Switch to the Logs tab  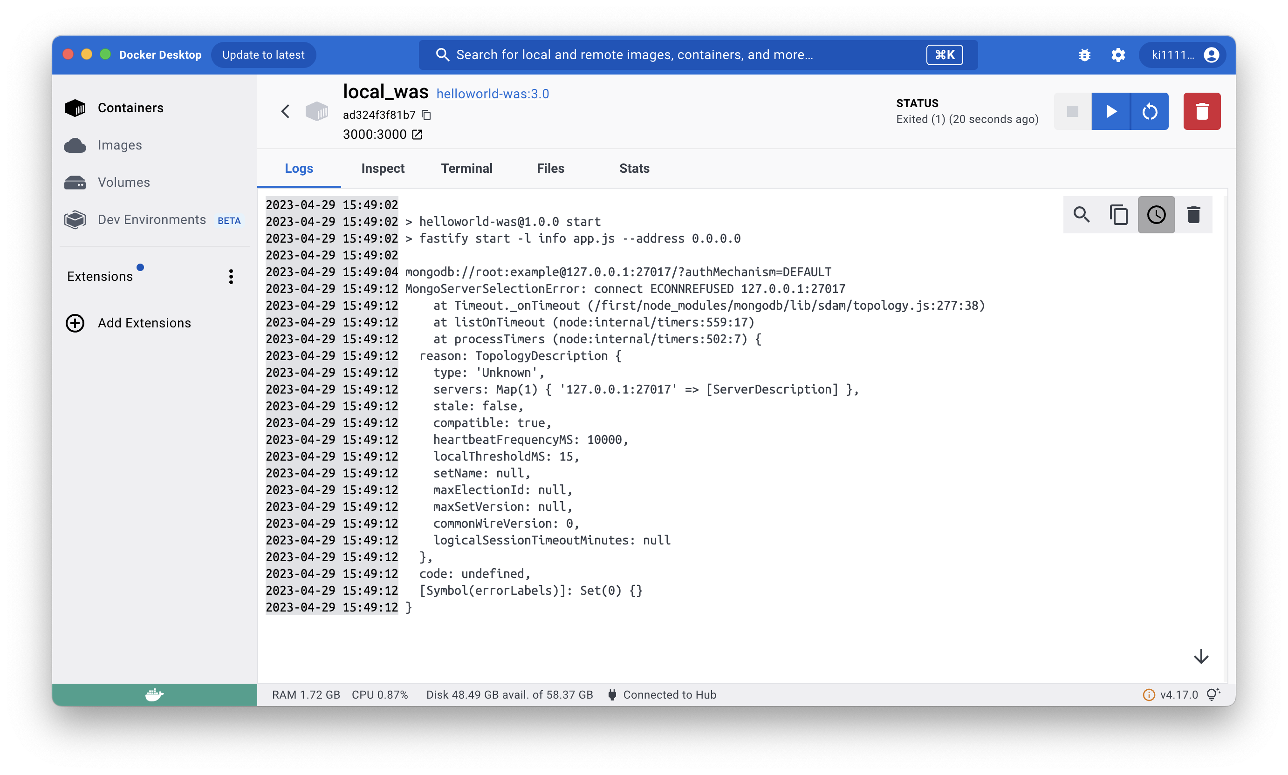click(x=299, y=169)
